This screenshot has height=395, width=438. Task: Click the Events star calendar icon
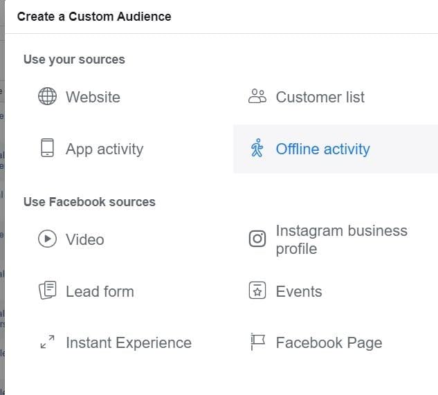pyautogui.click(x=257, y=291)
